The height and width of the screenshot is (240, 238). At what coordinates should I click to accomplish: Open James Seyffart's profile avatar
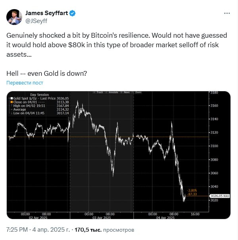(14, 17)
